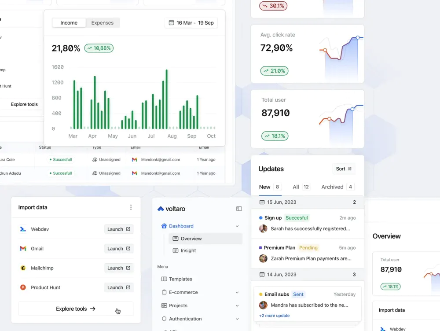Click the tallest green bar in the income chart

[x=166, y=99]
